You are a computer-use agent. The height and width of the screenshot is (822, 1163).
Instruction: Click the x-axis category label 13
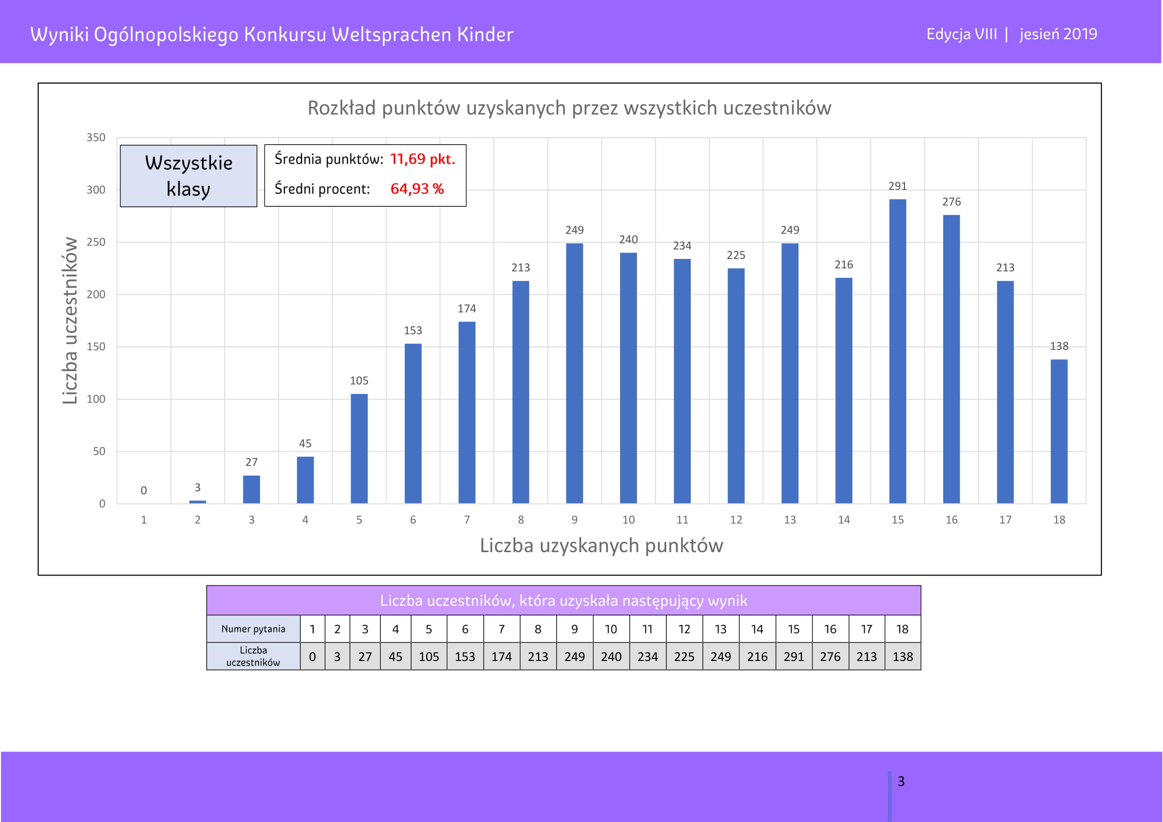(x=790, y=520)
